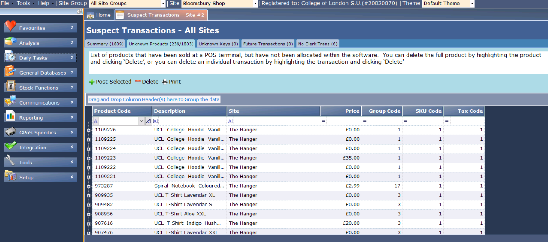
Task: Open the Summary (1809) tab
Action: [x=105, y=44]
